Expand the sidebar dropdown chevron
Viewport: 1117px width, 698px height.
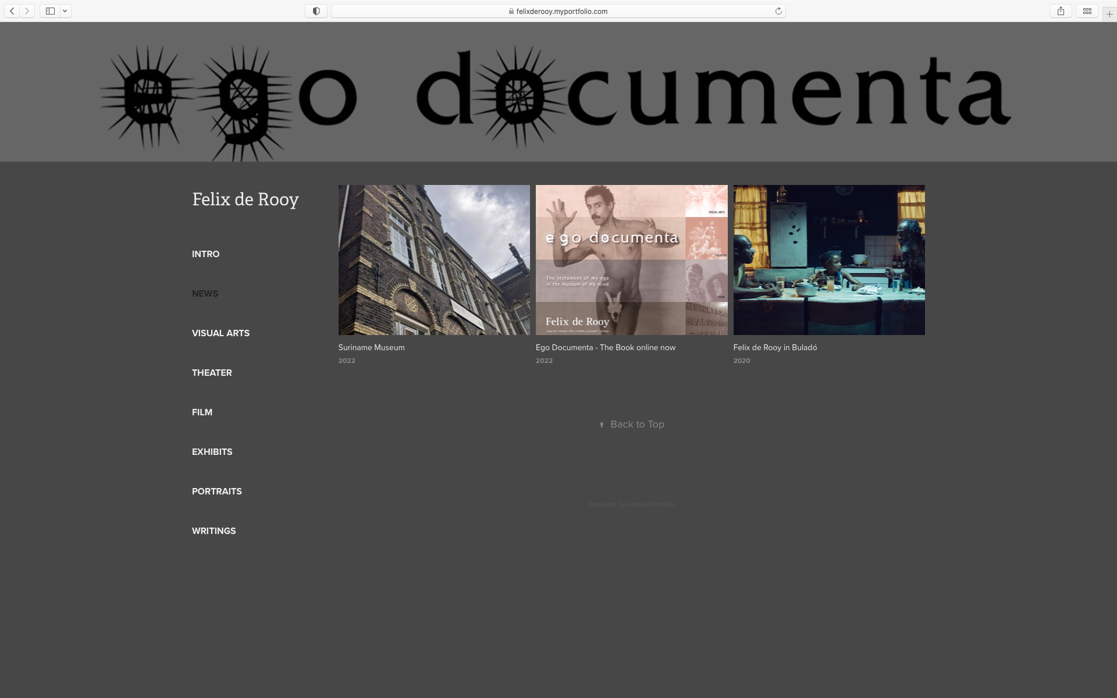pos(65,11)
